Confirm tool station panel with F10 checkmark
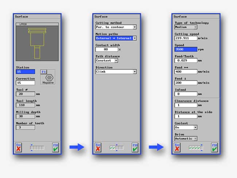Image resolution: width=237 pixels, height=178 pixels. [55, 147]
